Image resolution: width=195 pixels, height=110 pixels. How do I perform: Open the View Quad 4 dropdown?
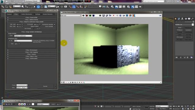[22, 88]
